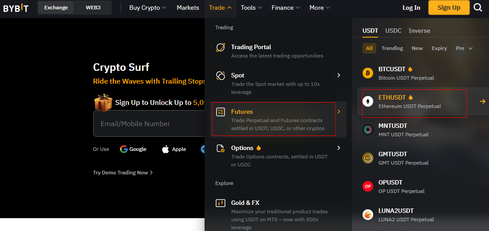Select OPUSDT perpetual contract
The height and width of the screenshot is (231, 489).
(423, 186)
